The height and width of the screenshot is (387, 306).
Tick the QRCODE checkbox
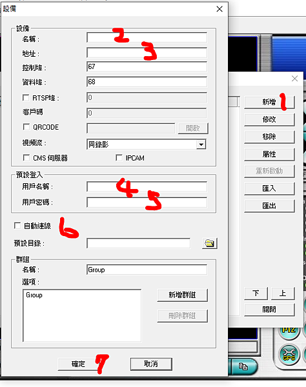(26, 127)
